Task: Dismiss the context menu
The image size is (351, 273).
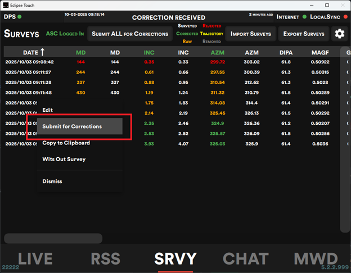Action: (52, 181)
